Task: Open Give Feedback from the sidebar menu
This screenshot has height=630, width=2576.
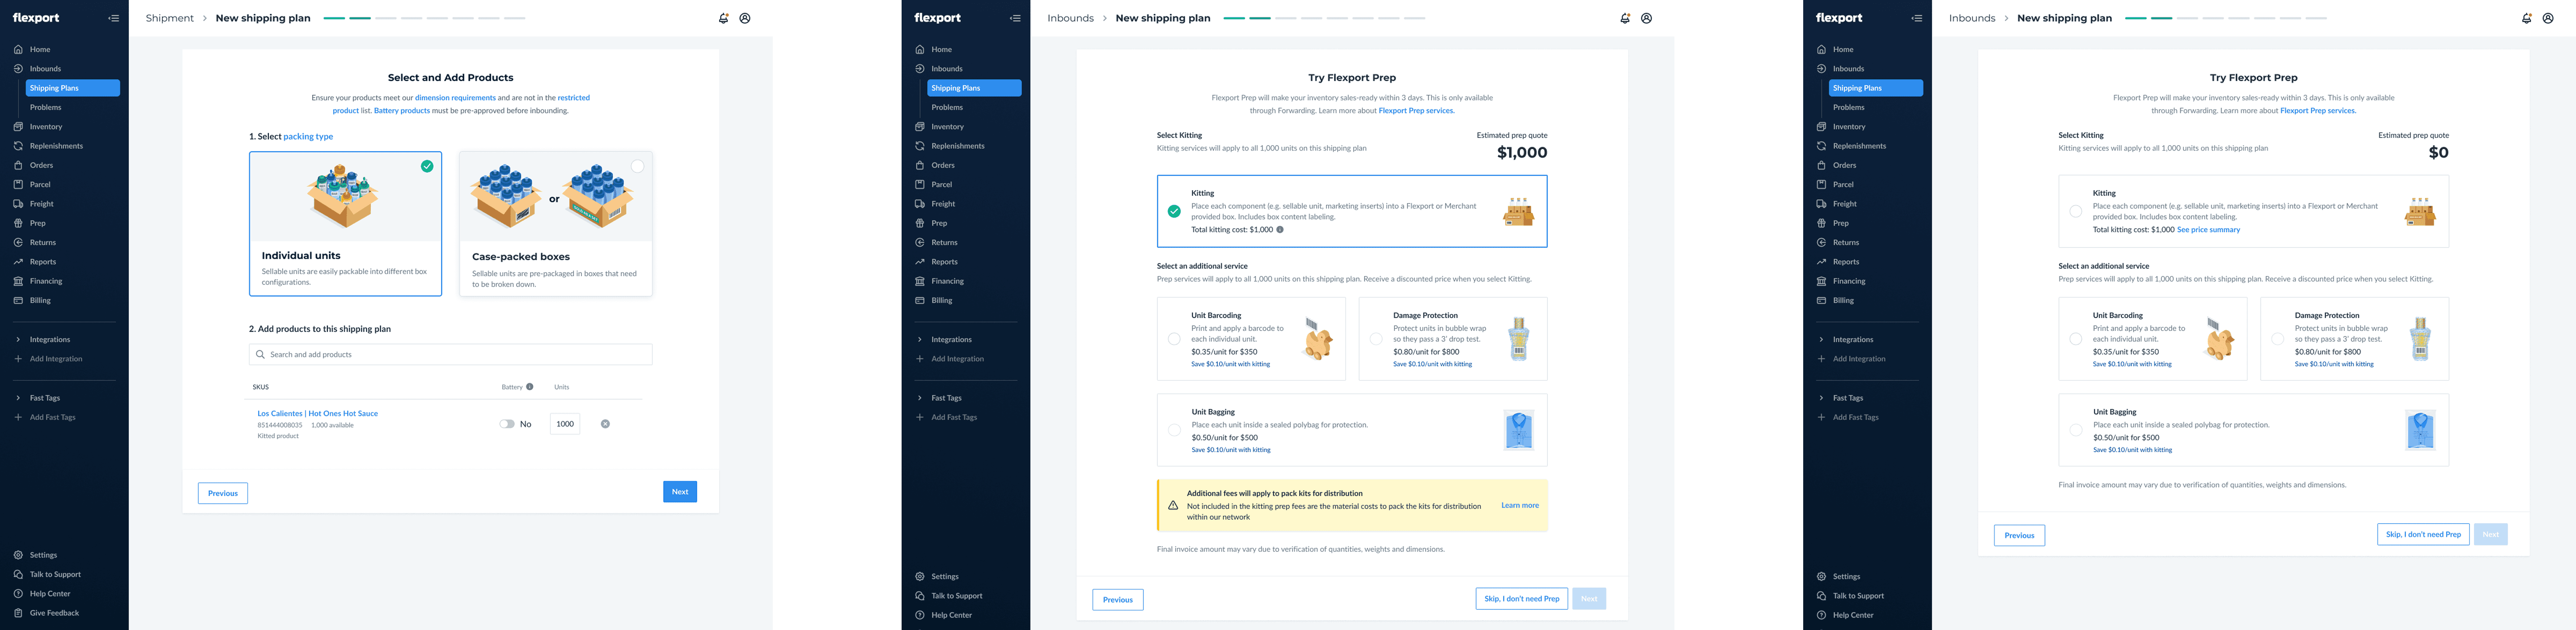Action: [54, 613]
